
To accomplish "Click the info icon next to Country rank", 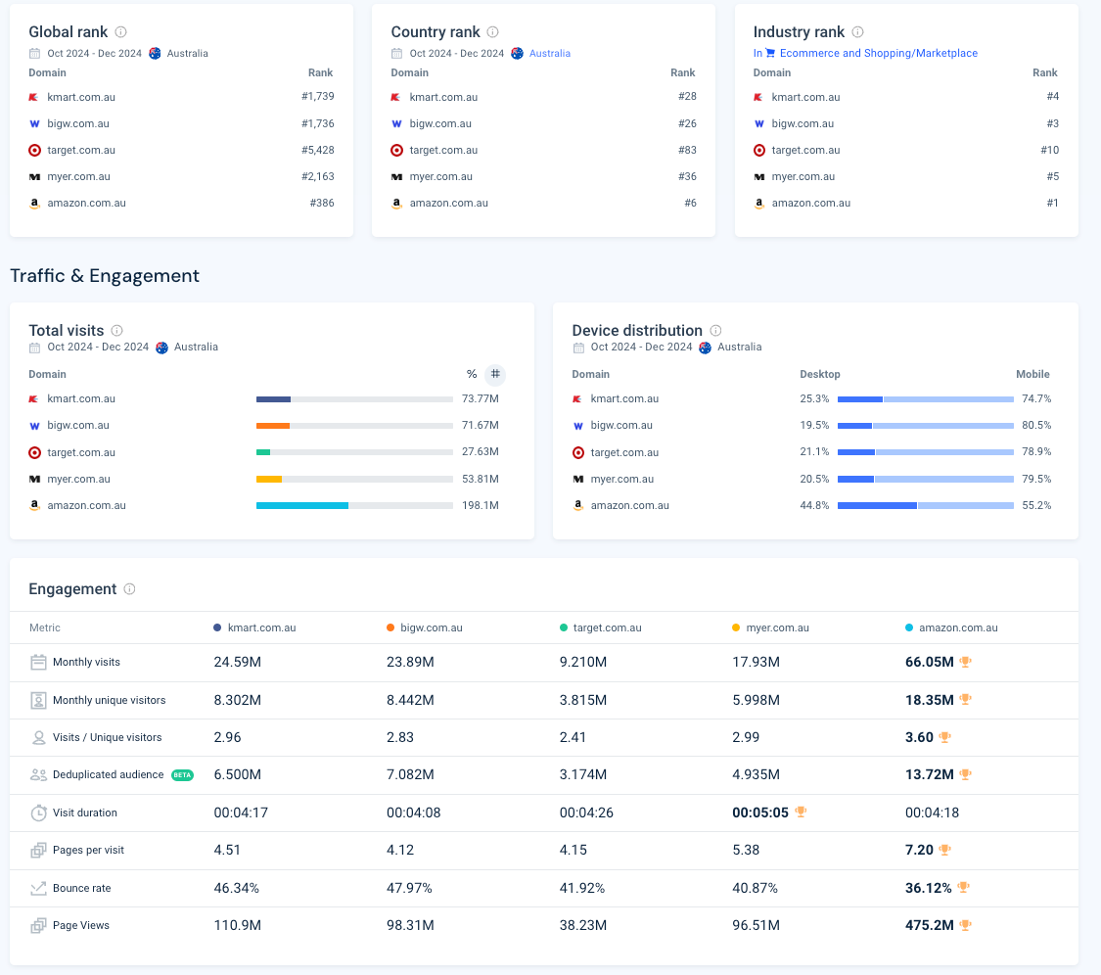I will (493, 31).
